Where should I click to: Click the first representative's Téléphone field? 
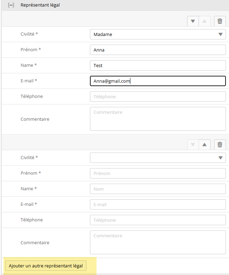(158, 97)
